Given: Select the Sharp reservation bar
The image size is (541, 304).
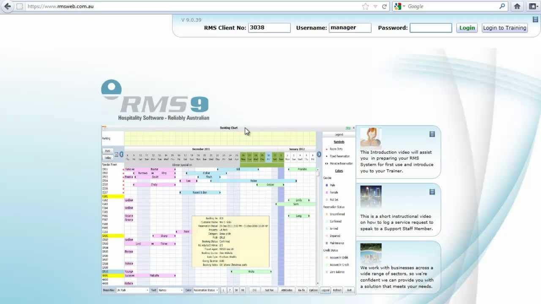Looking at the screenshot, I should click(164, 236).
